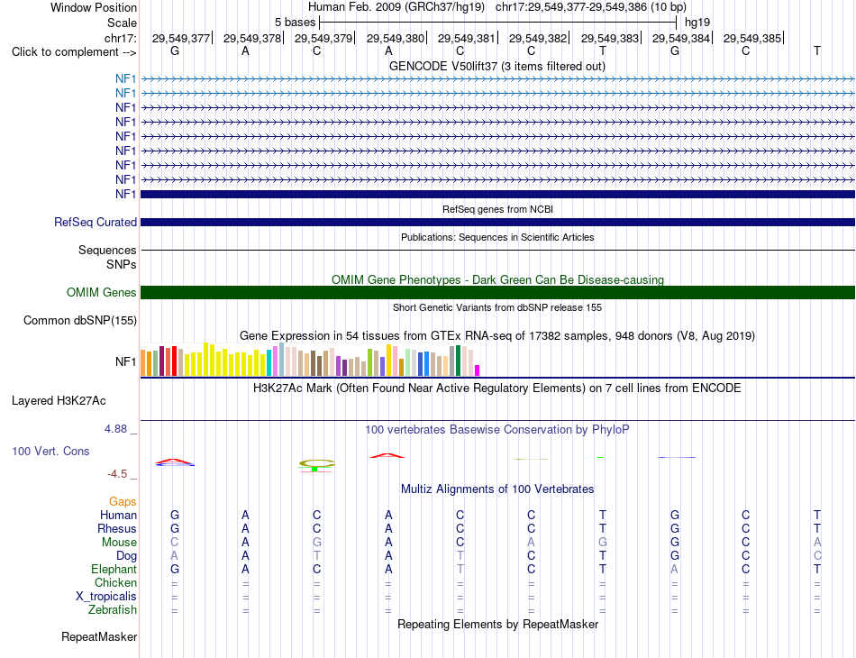Click position label 29,549,381 on ruler
This screenshot has height=658, width=856.
[x=466, y=38]
